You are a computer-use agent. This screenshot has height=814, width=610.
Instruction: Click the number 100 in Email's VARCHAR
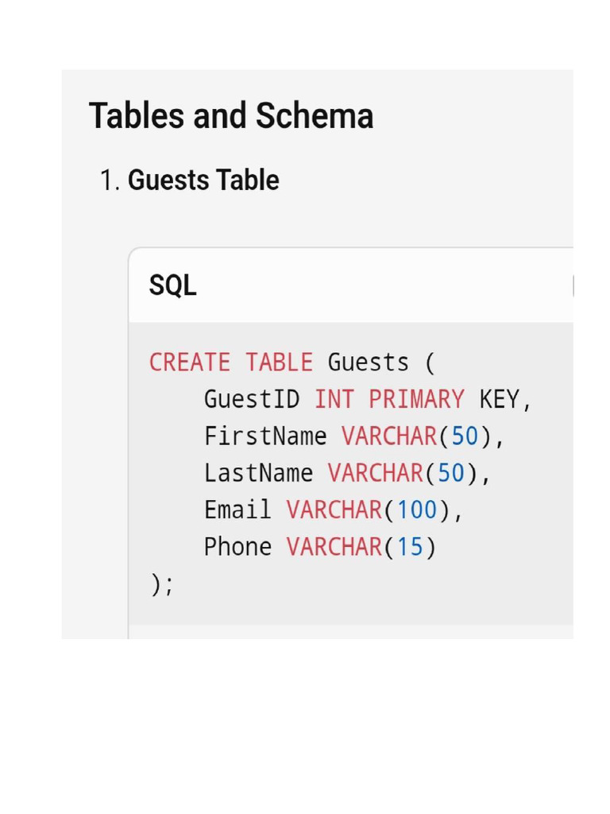pyautogui.click(x=417, y=510)
